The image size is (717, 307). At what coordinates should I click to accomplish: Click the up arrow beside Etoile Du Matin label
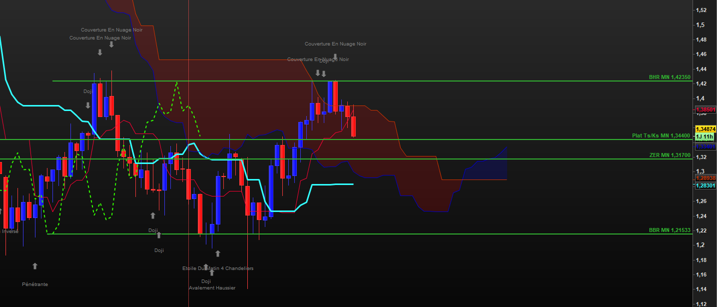217,254
